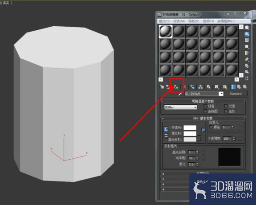Open the 导航(N) menu
The height and width of the screenshot is (205, 256).
(x=194, y=21)
